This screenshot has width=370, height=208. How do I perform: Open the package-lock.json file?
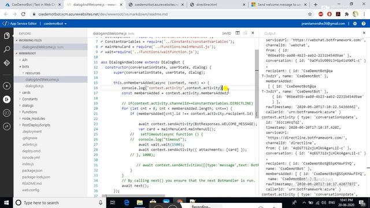pyautogui.click(x=36, y=177)
